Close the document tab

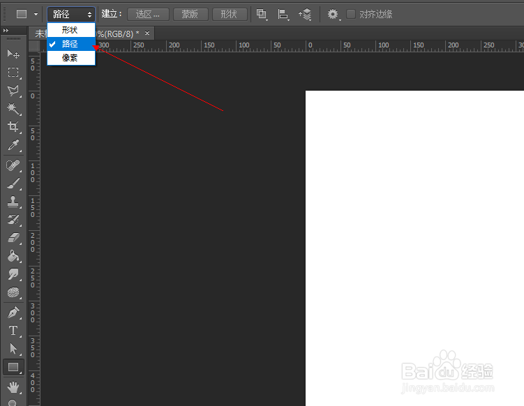coord(147,33)
